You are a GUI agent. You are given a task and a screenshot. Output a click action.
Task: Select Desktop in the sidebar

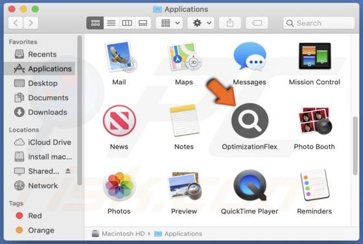pos(40,83)
